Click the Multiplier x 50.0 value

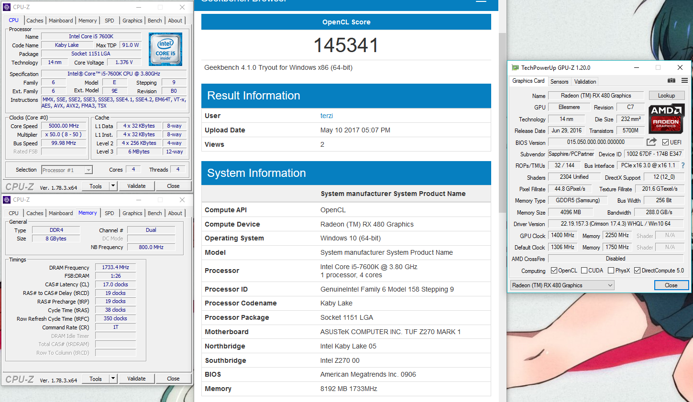64,134
